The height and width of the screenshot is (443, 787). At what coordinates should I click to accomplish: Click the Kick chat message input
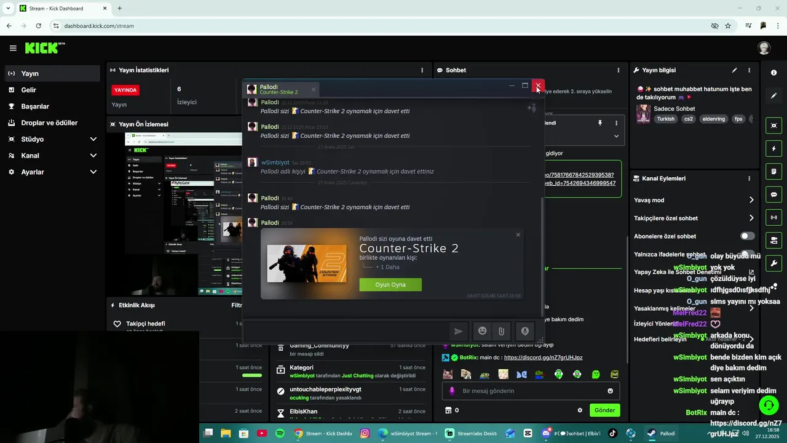531,391
